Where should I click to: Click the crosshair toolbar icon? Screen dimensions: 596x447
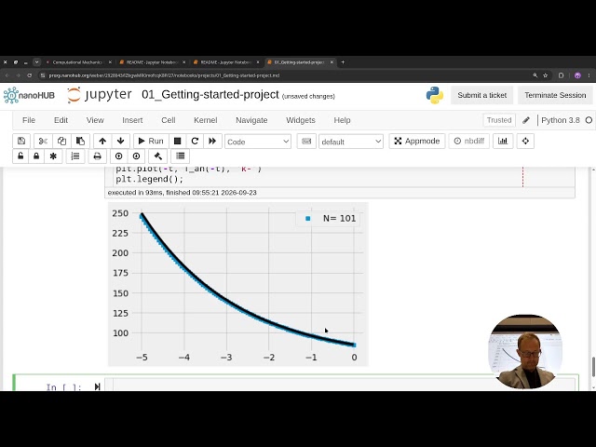[x=525, y=141]
